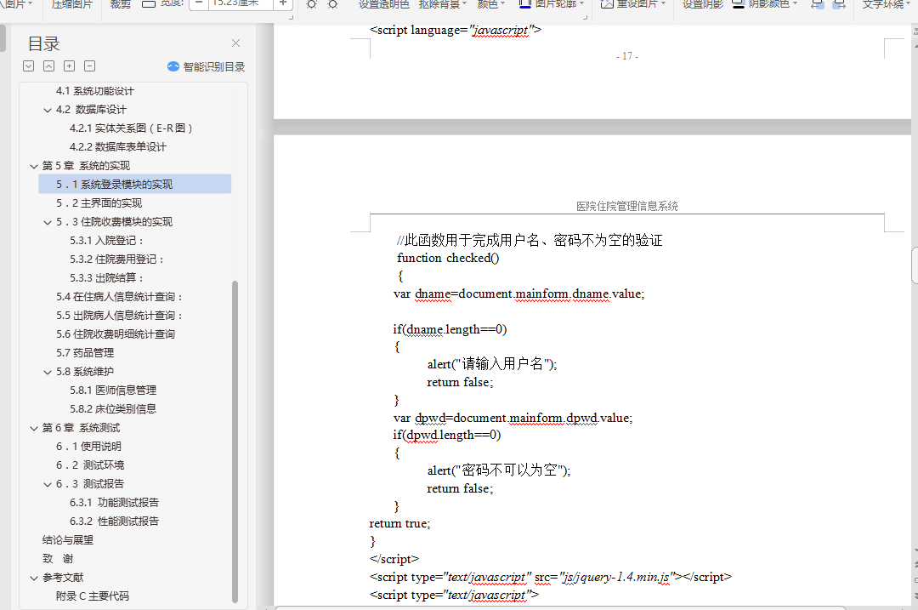Click 设置阴影 set shadow
This screenshot has height=610, width=918.
703,4
